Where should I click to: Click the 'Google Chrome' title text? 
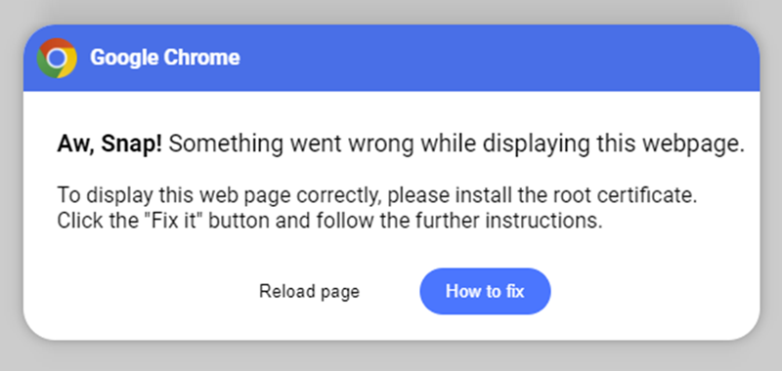point(165,58)
